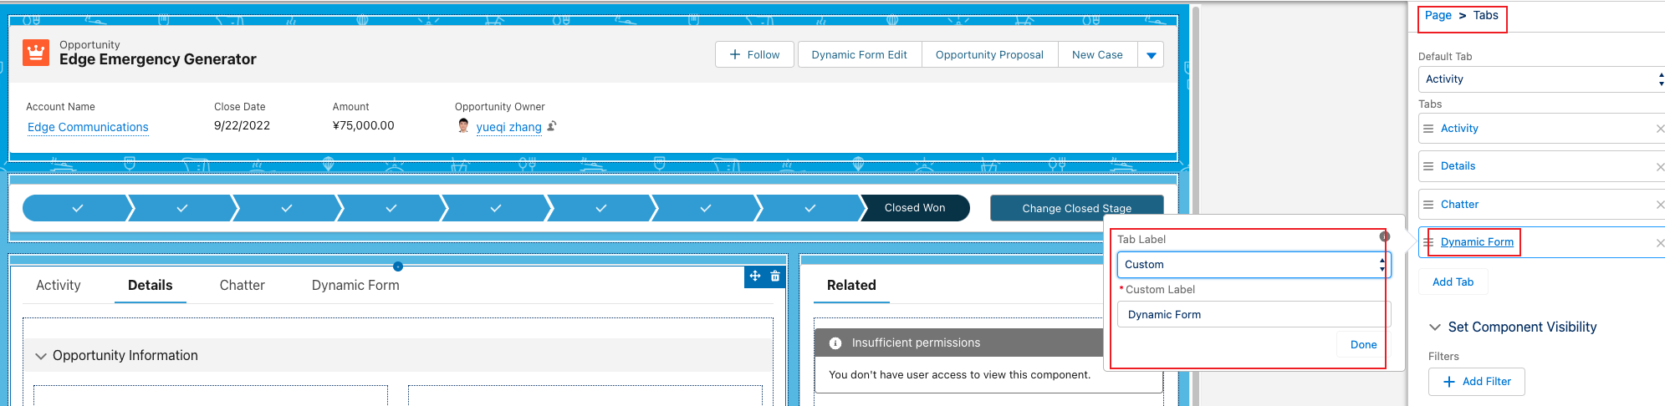This screenshot has width=1665, height=406.
Task: Click the ¥75,000.00 amount value
Action: pyautogui.click(x=363, y=125)
